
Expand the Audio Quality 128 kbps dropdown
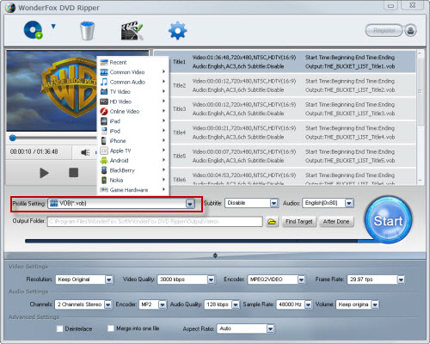point(236,304)
